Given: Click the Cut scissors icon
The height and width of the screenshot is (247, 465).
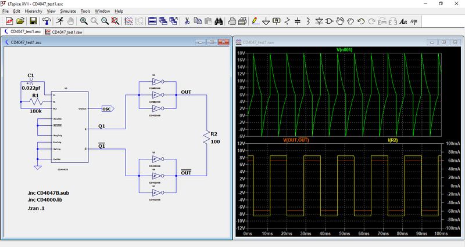Looking at the screenshot, I should (187, 21).
